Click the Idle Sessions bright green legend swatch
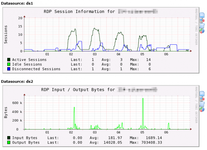 (9, 64)
